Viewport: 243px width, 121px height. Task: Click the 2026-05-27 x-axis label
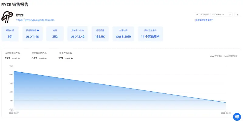click(14, 113)
